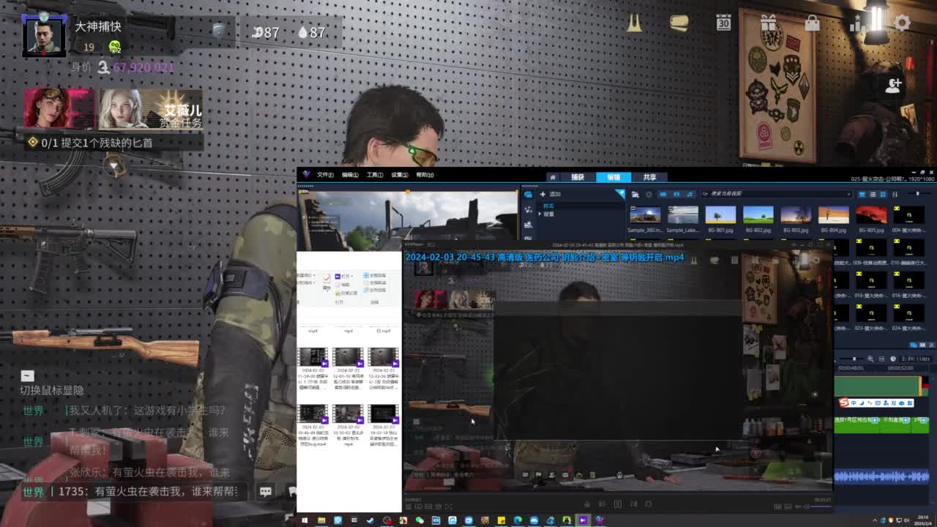Open the sort library items icon
The image size is (937, 527).
895,194
